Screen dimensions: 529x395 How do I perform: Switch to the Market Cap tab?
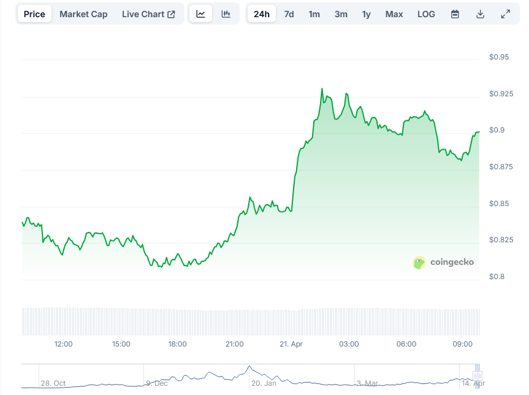(x=83, y=13)
